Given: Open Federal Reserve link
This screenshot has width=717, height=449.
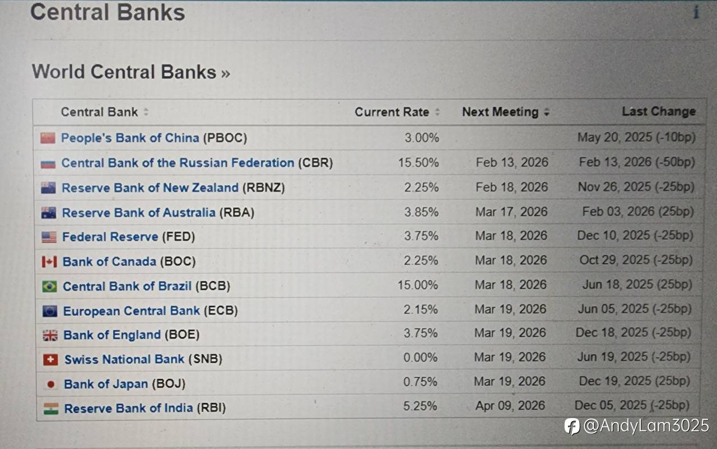Looking at the screenshot, I should (x=110, y=237).
